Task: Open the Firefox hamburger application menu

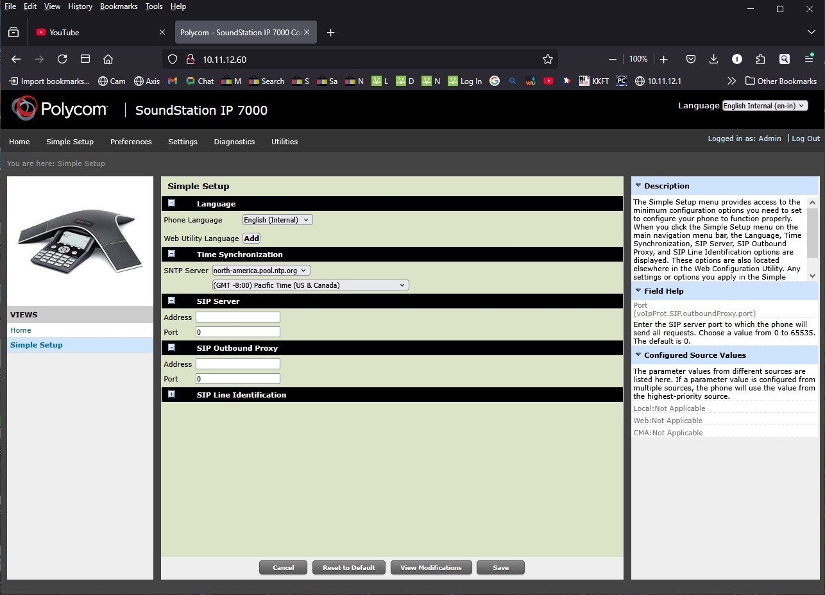Action: [x=809, y=59]
